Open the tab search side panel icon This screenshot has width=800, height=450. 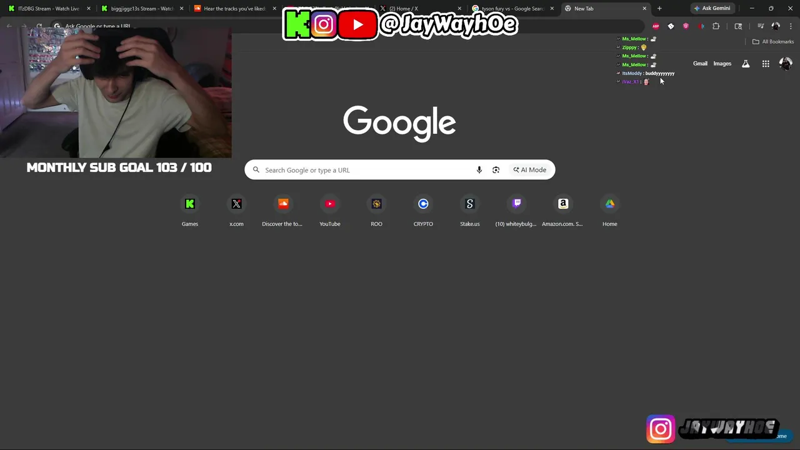coord(738,26)
